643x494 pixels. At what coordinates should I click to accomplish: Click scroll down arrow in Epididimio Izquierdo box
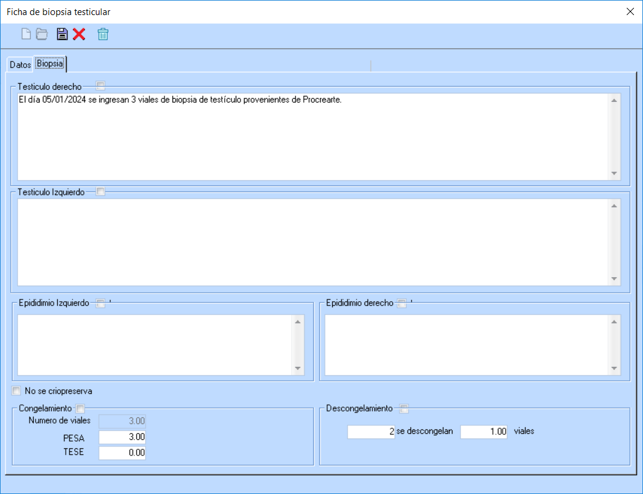click(298, 368)
